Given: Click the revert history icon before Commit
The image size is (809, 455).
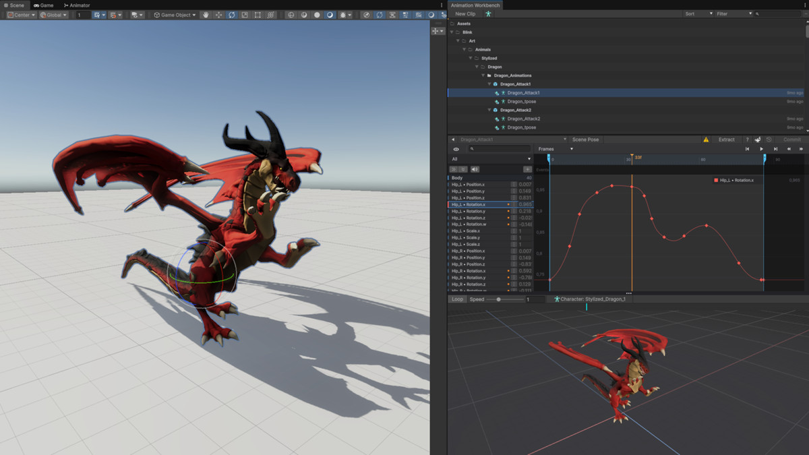Looking at the screenshot, I should pyautogui.click(x=769, y=140).
